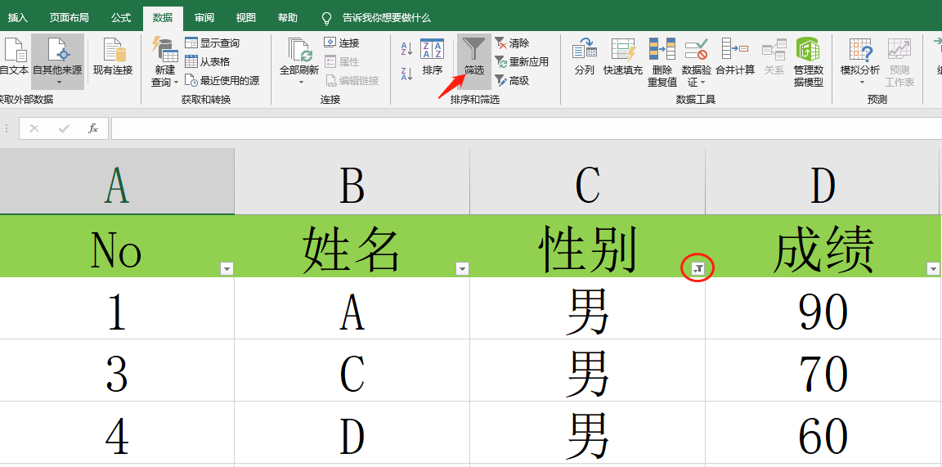Reapply the filter
The height and width of the screenshot is (467, 942).
522,61
